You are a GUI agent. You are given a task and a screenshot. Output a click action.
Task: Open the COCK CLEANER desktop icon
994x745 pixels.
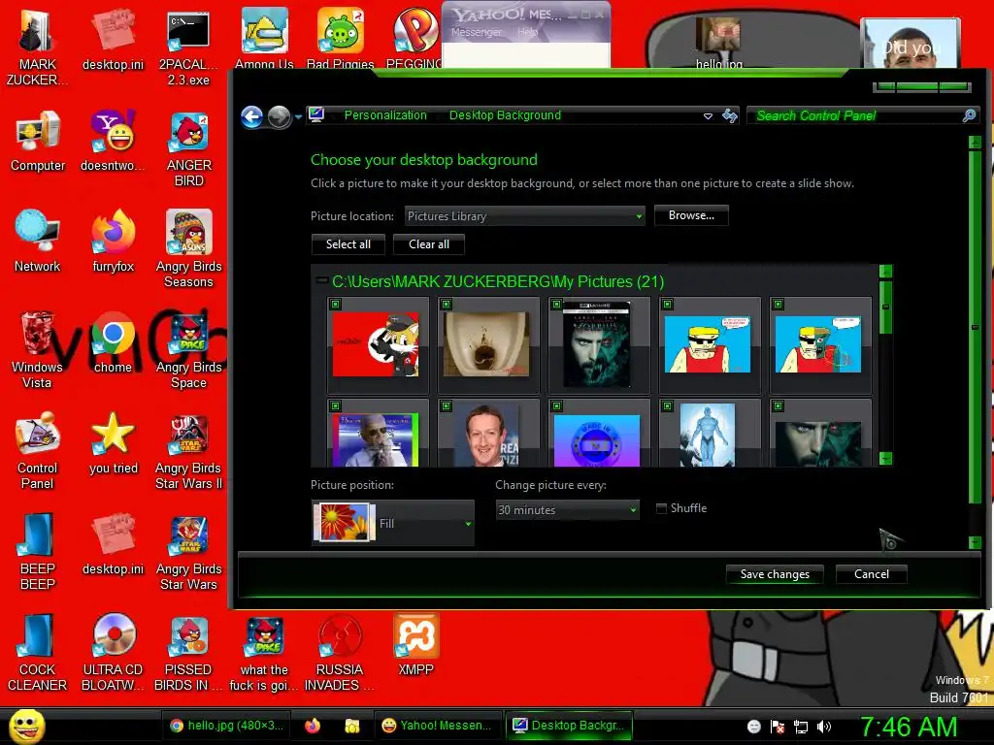(38, 653)
